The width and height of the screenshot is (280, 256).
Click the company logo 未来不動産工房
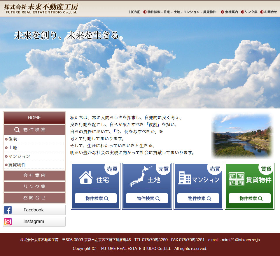(x=41, y=8)
